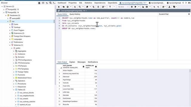Open the Execute options dropdown arrow

point(139,7)
